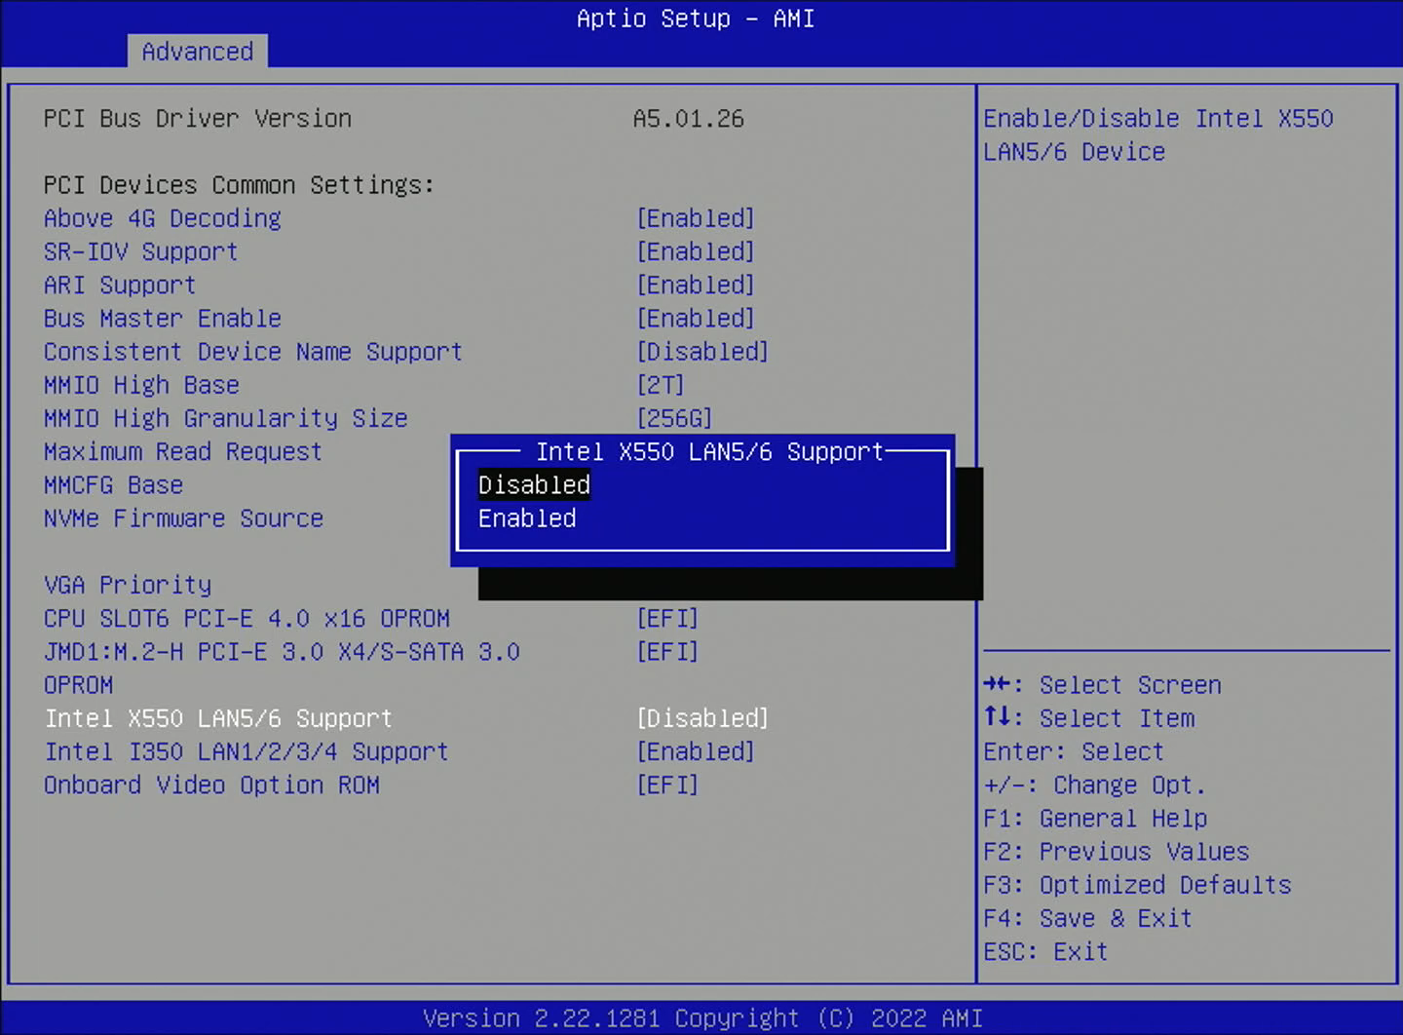Select SR-IOV Support setting

[x=140, y=251]
